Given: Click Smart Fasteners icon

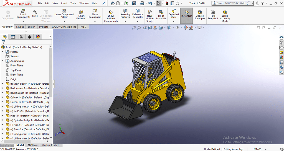Looking at the screenshot, I should pyautogui.click(x=81, y=15).
